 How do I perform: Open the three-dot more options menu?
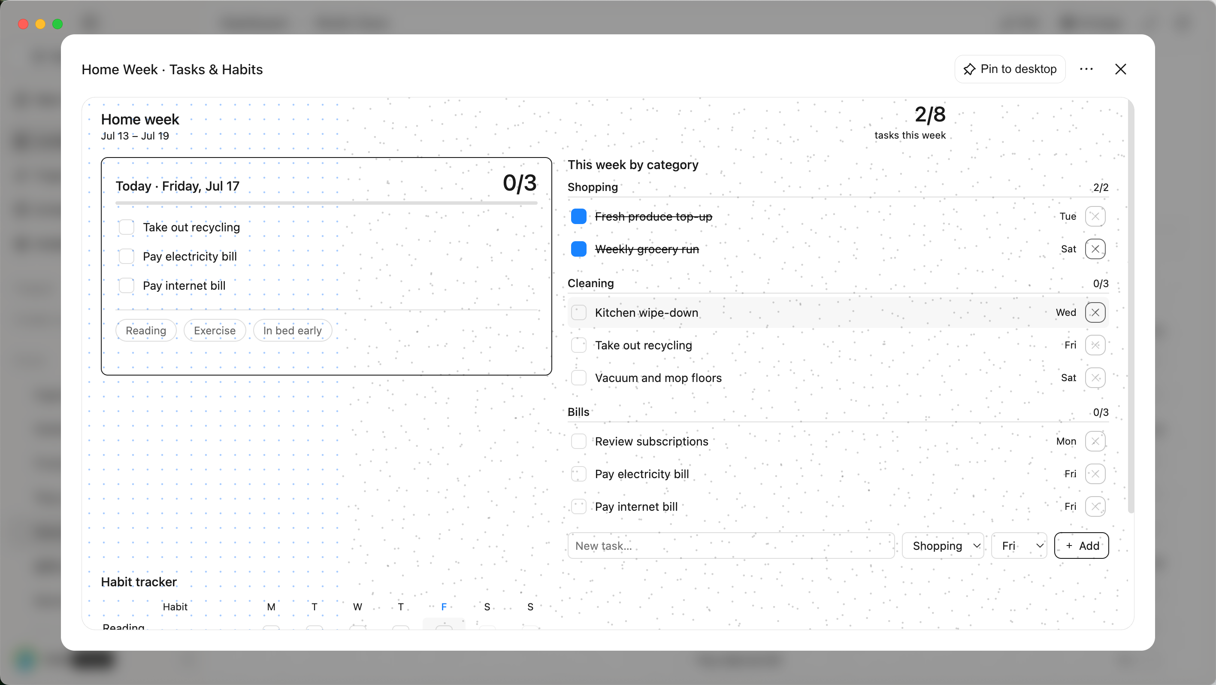pyautogui.click(x=1086, y=70)
